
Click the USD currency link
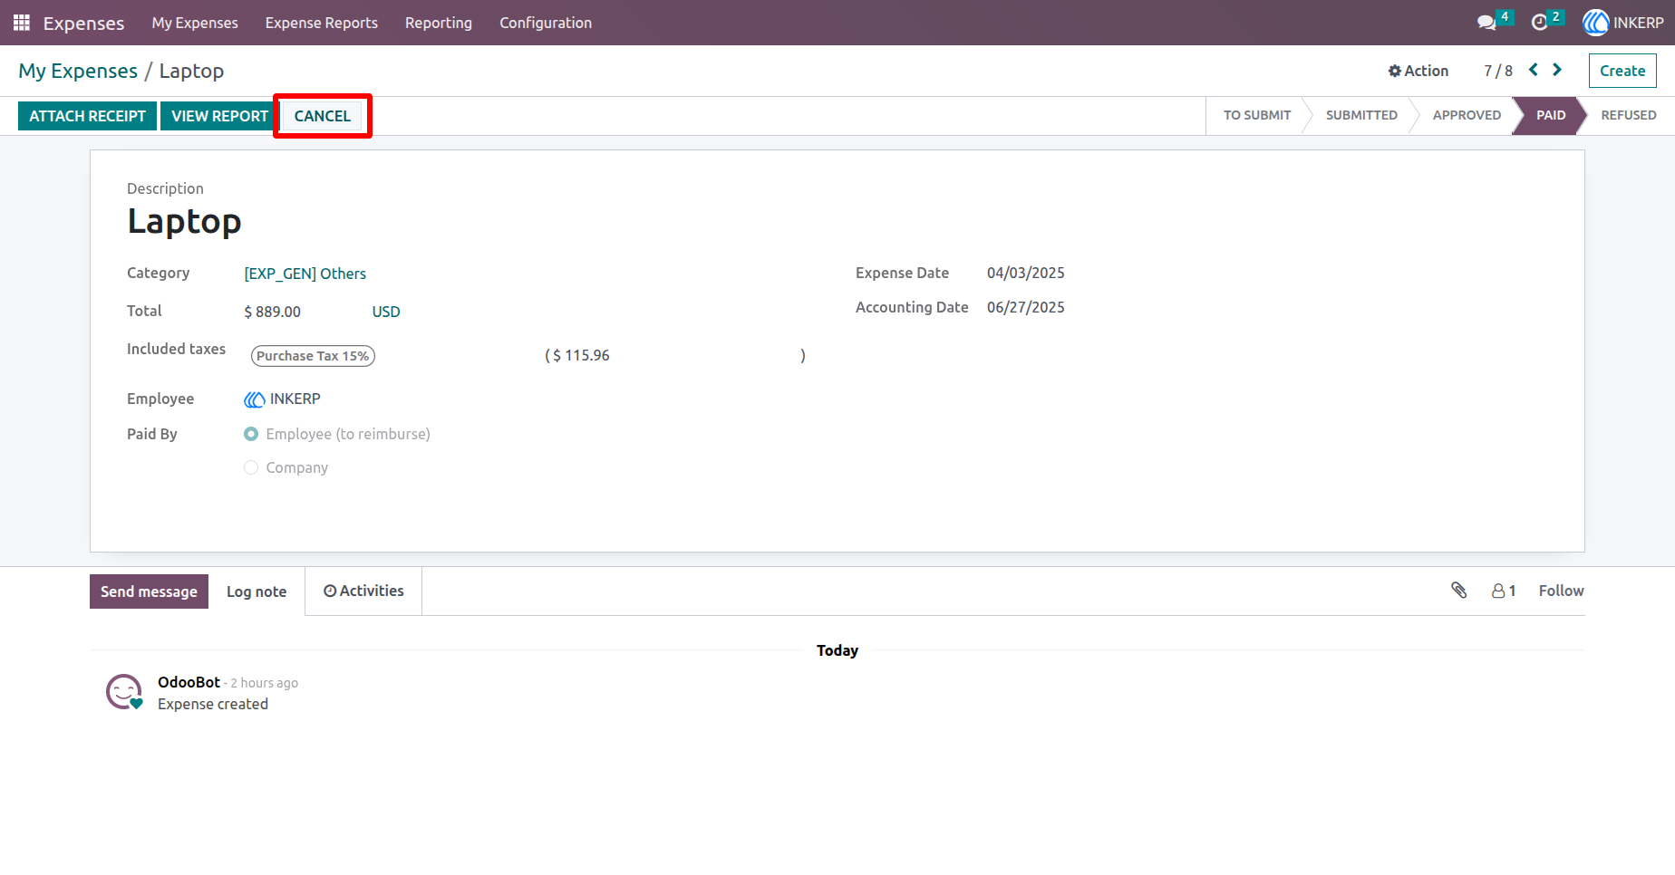click(386, 312)
